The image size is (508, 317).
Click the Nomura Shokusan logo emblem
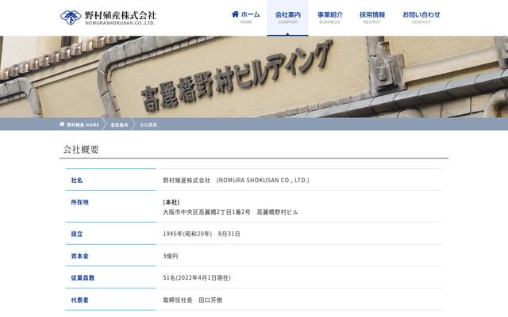click(x=71, y=17)
